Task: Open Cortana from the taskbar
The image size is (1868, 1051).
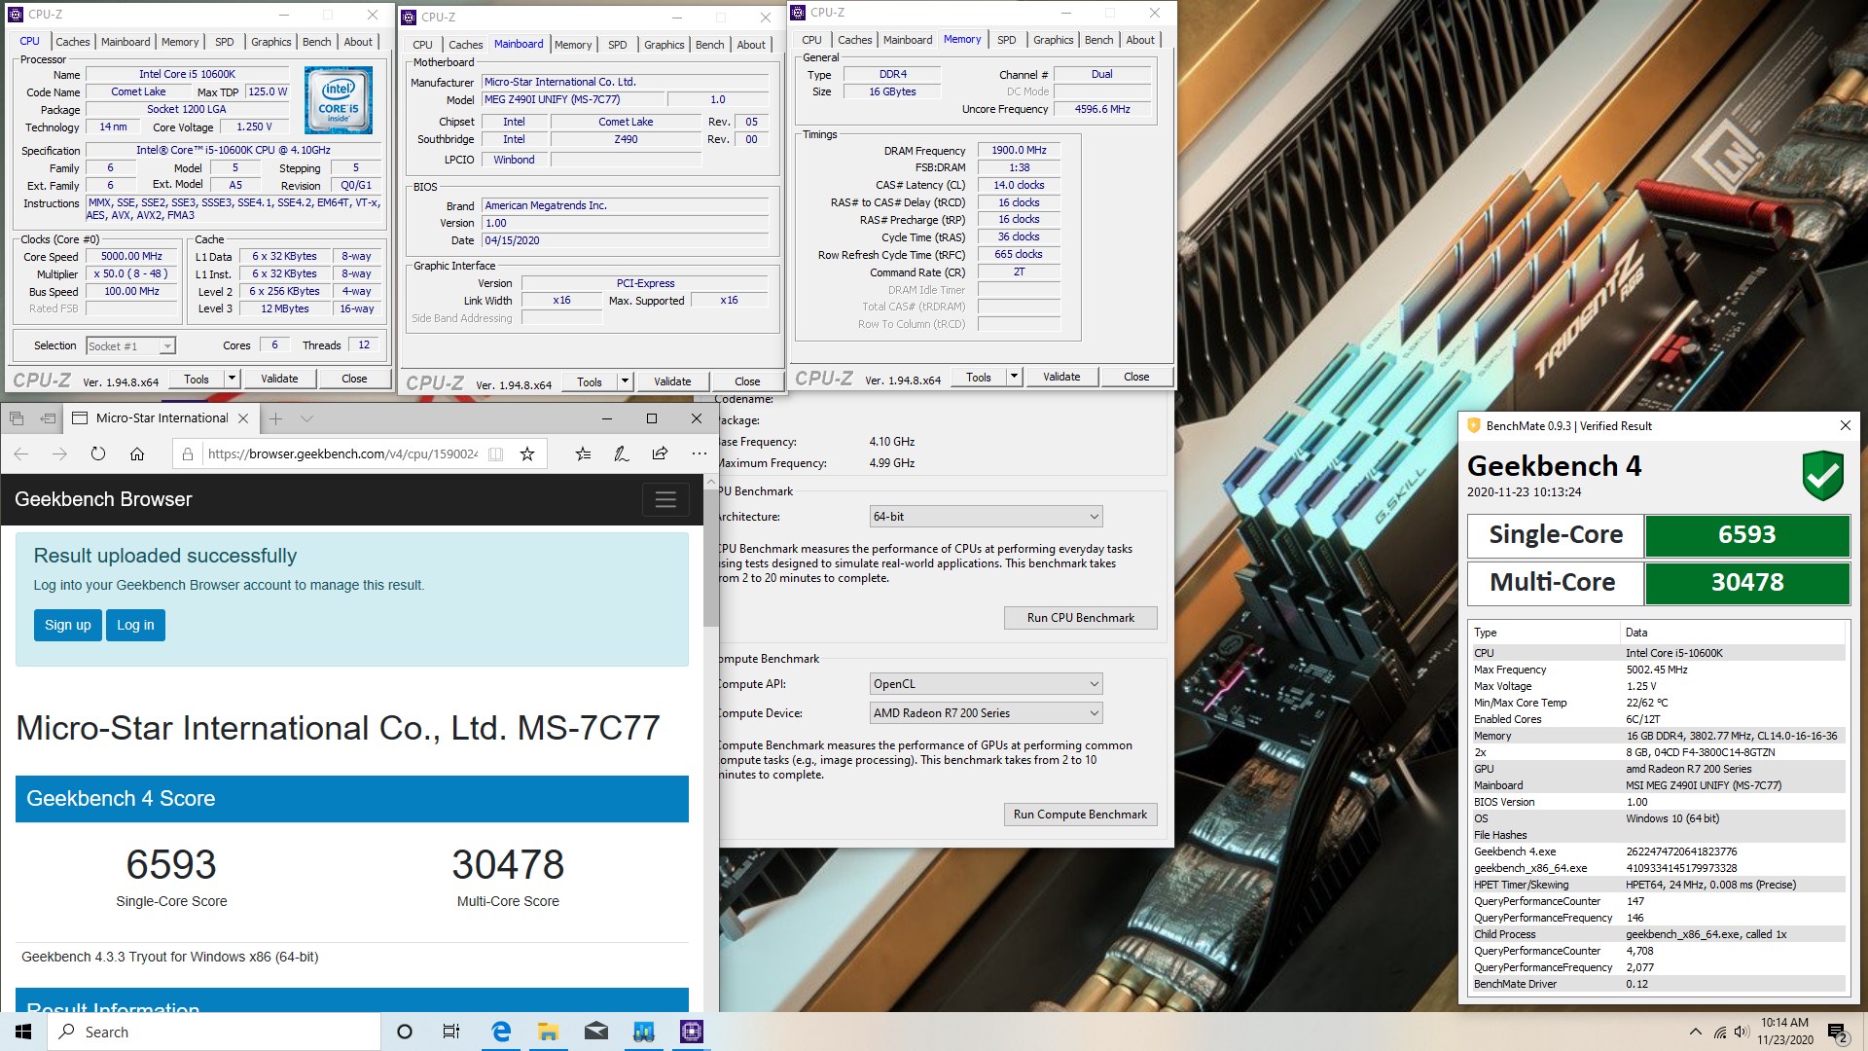Action: pyautogui.click(x=405, y=1032)
